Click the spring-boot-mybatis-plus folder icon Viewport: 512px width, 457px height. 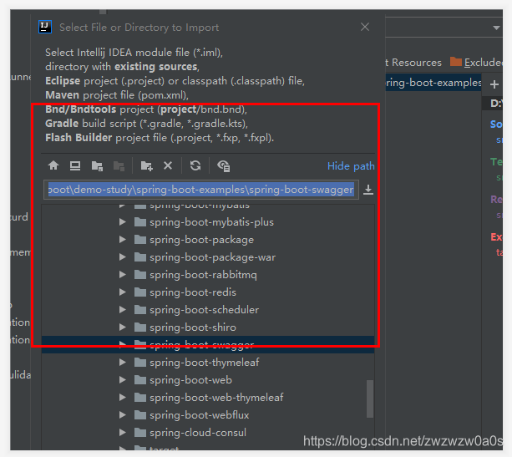click(140, 222)
